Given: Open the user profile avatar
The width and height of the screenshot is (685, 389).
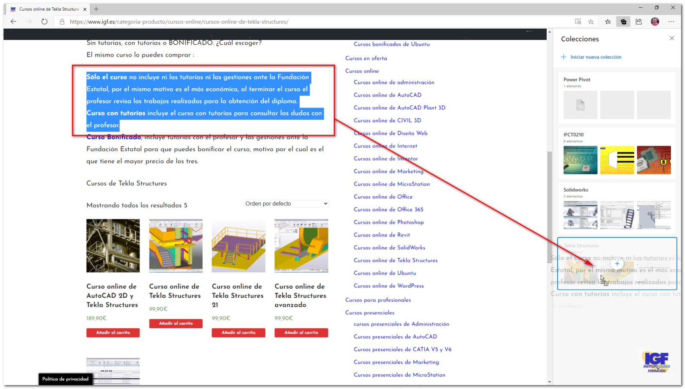Looking at the screenshot, I should click(x=655, y=21).
